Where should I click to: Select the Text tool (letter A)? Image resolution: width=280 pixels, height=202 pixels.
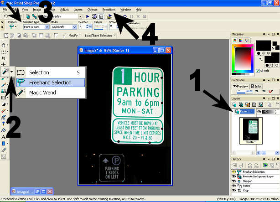click(x=3, y=137)
